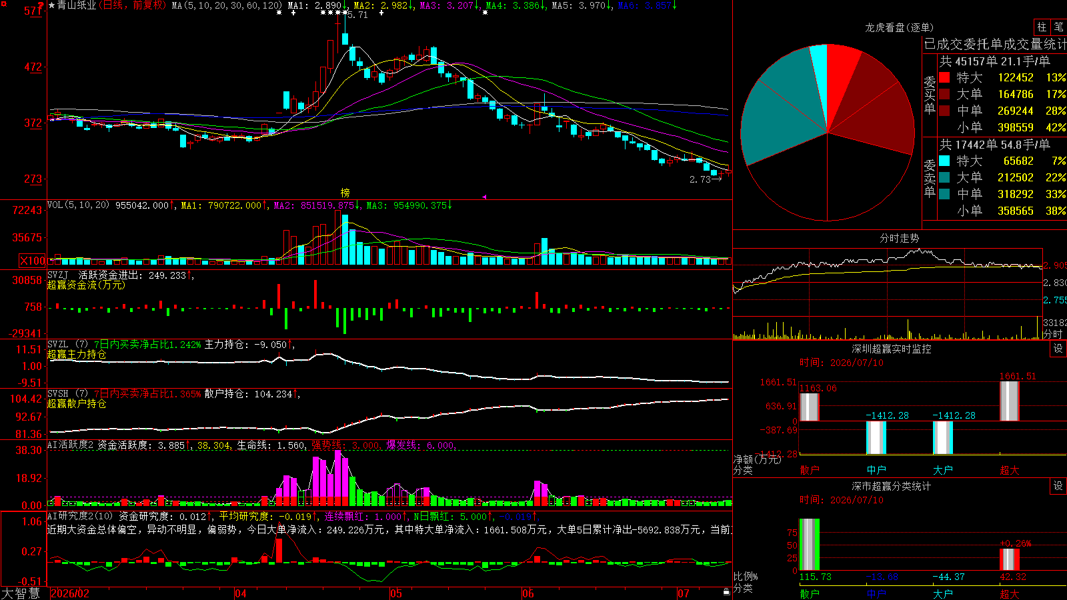This screenshot has height=600, width=1067.
Task: Open the VOL(5,10,20) indicator parameters
Action: tap(78, 205)
